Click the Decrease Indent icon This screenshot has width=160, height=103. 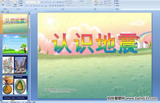click(x=58, y=2)
